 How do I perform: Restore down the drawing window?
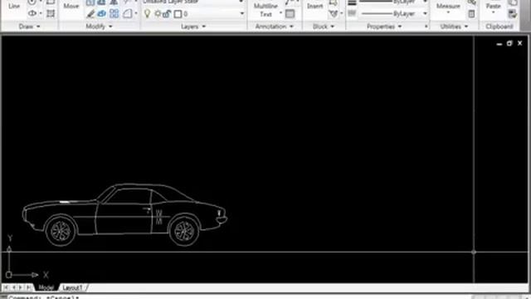pyautogui.click(x=509, y=43)
